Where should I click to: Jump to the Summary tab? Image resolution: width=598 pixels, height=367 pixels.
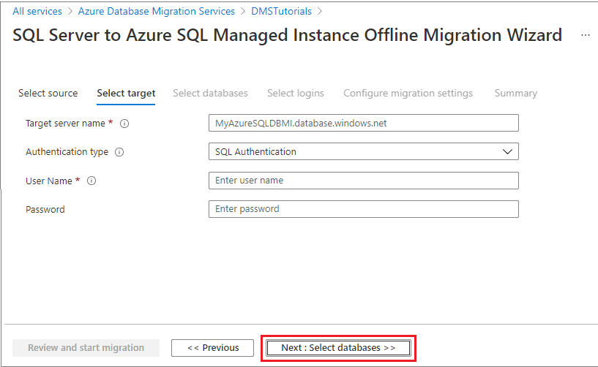pos(515,93)
